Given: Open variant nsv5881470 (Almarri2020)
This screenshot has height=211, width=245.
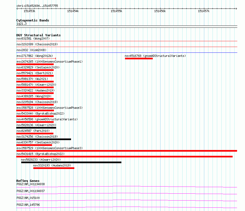Looking at the screenshot, I should (x=36, y=85).
